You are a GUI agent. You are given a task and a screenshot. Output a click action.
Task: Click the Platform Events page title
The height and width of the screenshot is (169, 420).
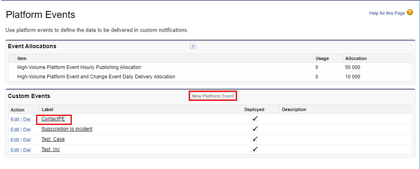(41, 15)
